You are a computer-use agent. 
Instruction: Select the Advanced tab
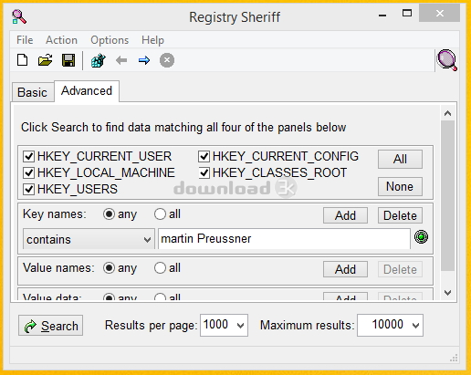pos(87,91)
